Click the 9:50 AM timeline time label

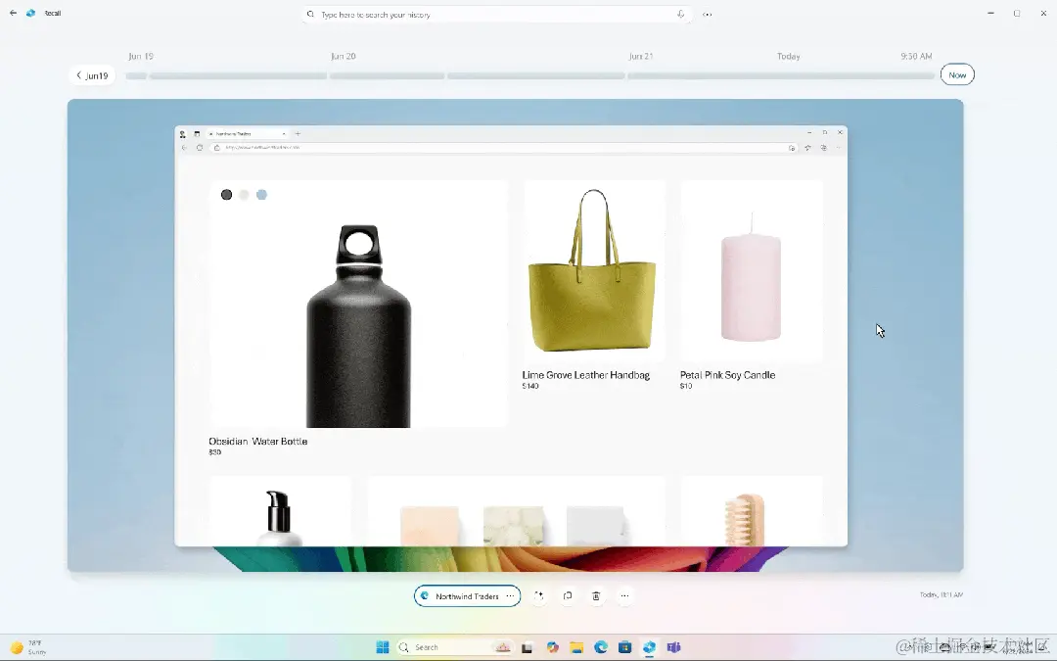(x=916, y=56)
